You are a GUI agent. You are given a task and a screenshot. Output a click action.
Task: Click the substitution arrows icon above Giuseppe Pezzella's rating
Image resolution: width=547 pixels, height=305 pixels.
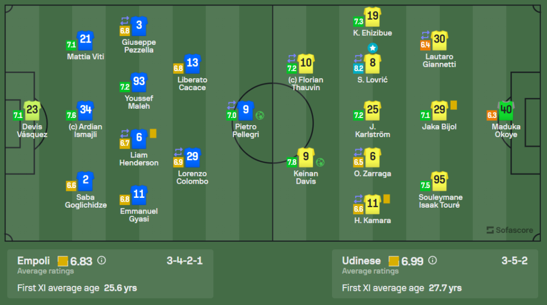pos(125,21)
